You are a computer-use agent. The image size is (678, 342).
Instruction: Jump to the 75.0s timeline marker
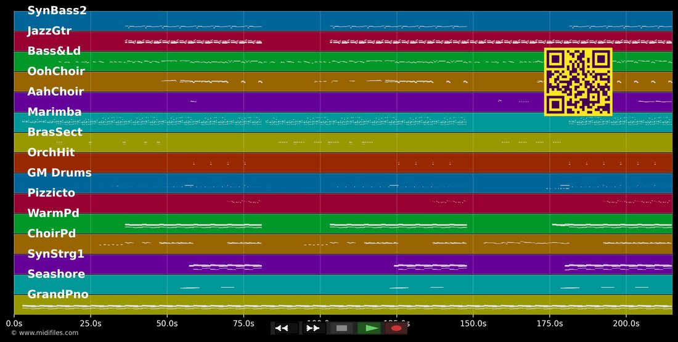[243, 324]
